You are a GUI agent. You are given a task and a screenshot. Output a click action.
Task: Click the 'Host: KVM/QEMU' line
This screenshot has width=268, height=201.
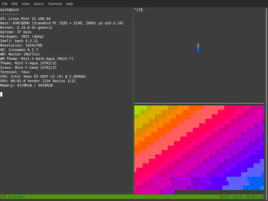click(x=62, y=23)
